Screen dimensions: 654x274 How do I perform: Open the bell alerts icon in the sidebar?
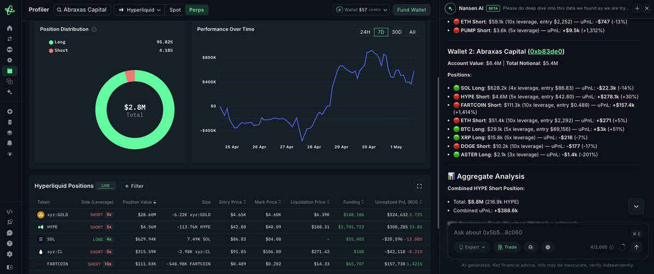(10, 143)
